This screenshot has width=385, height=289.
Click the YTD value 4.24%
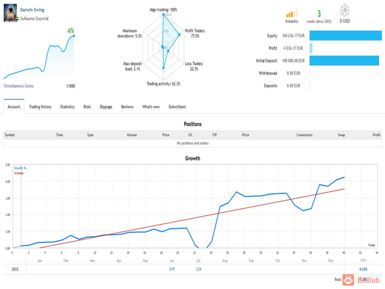pos(363,269)
